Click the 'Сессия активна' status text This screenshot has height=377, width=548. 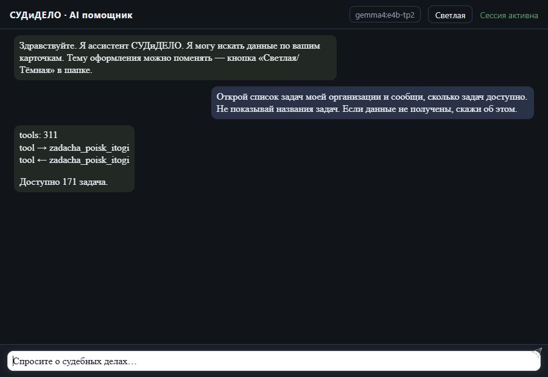pyautogui.click(x=509, y=15)
